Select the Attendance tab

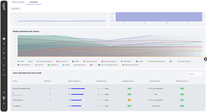click(34, 2)
